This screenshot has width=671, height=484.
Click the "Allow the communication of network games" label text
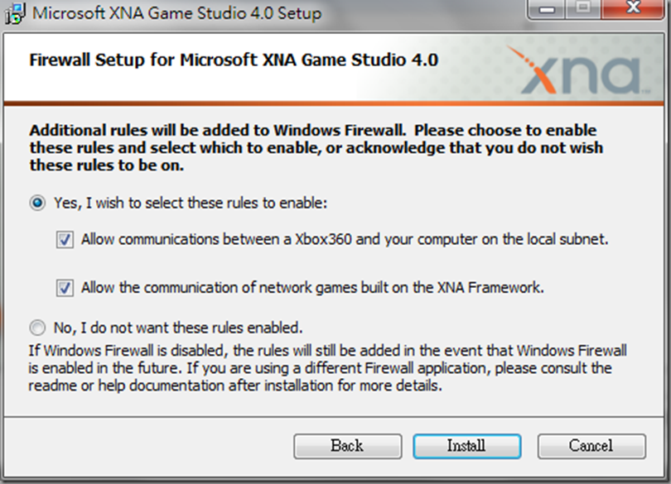coord(312,288)
